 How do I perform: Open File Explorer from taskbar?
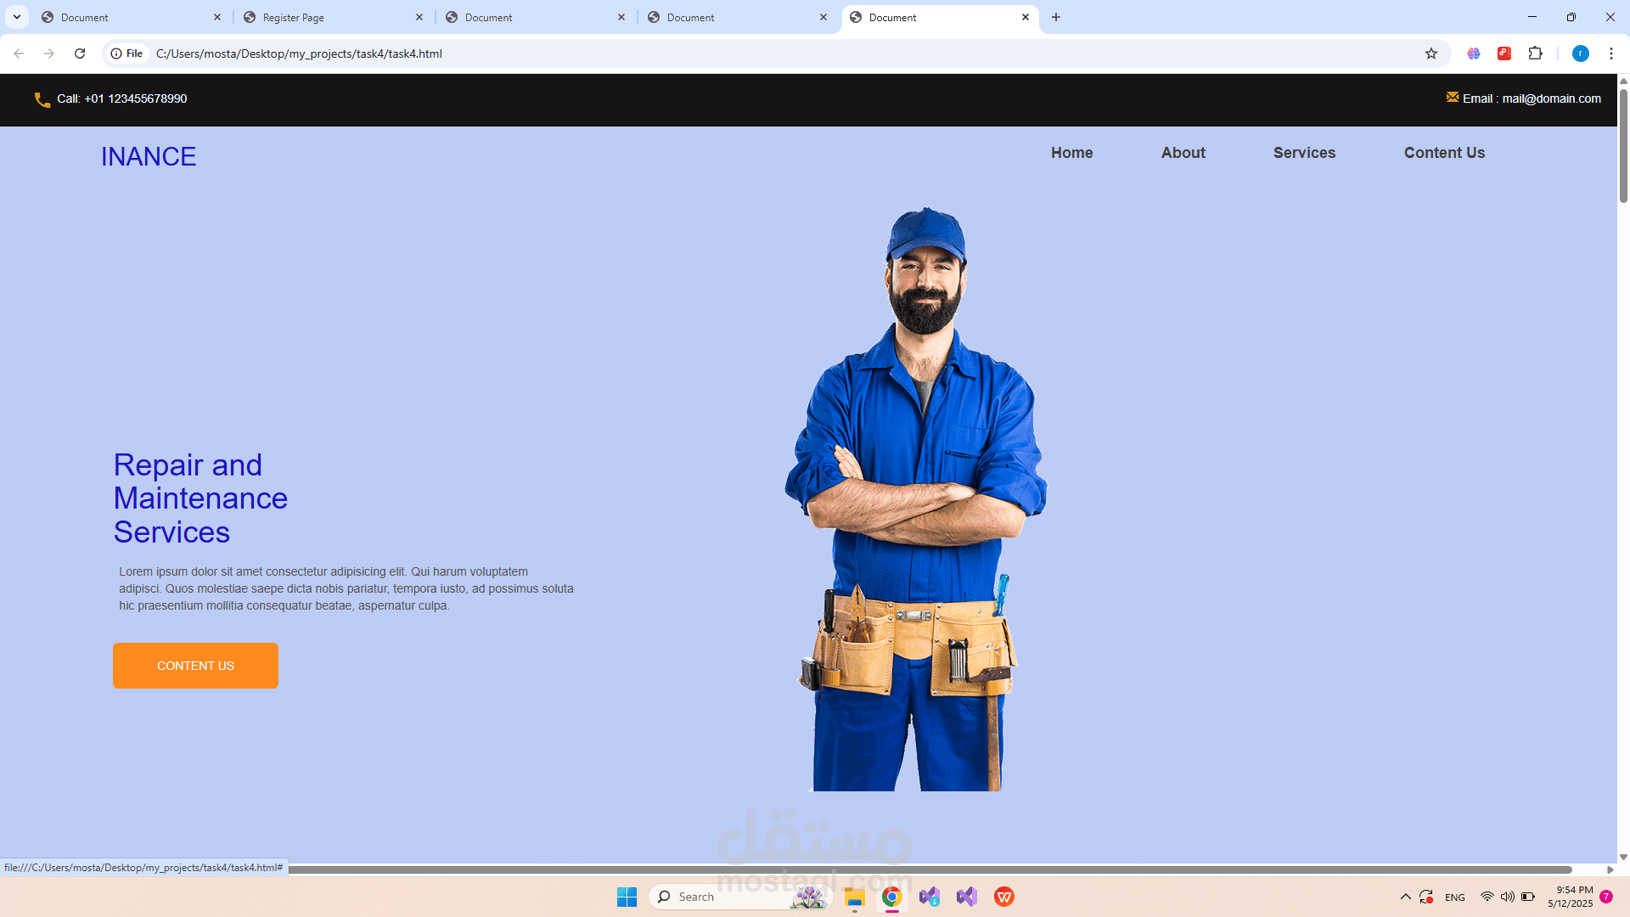(854, 897)
